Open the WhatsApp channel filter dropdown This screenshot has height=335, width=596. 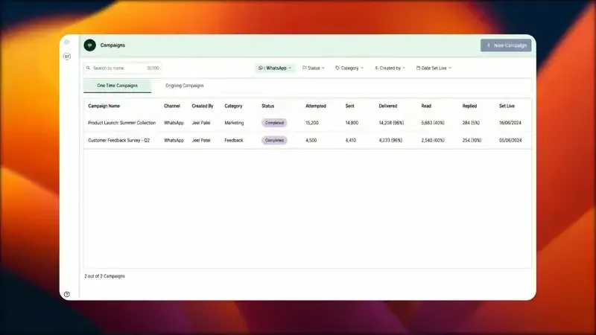click(x=275, y=68)
